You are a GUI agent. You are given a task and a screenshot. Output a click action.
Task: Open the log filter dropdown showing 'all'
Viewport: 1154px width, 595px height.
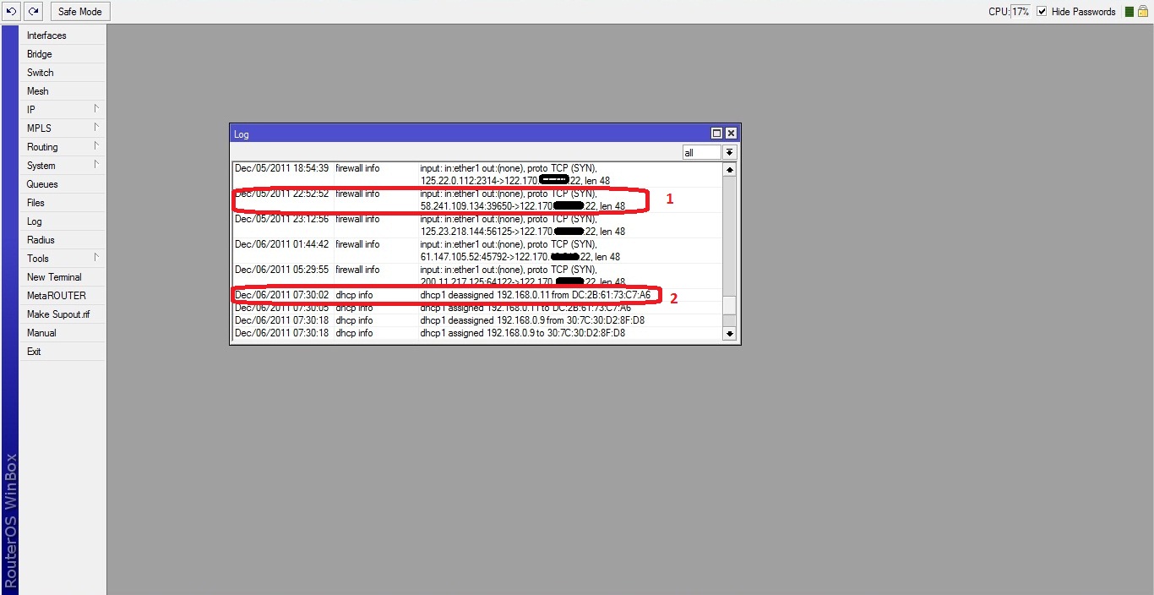(728, 152)
